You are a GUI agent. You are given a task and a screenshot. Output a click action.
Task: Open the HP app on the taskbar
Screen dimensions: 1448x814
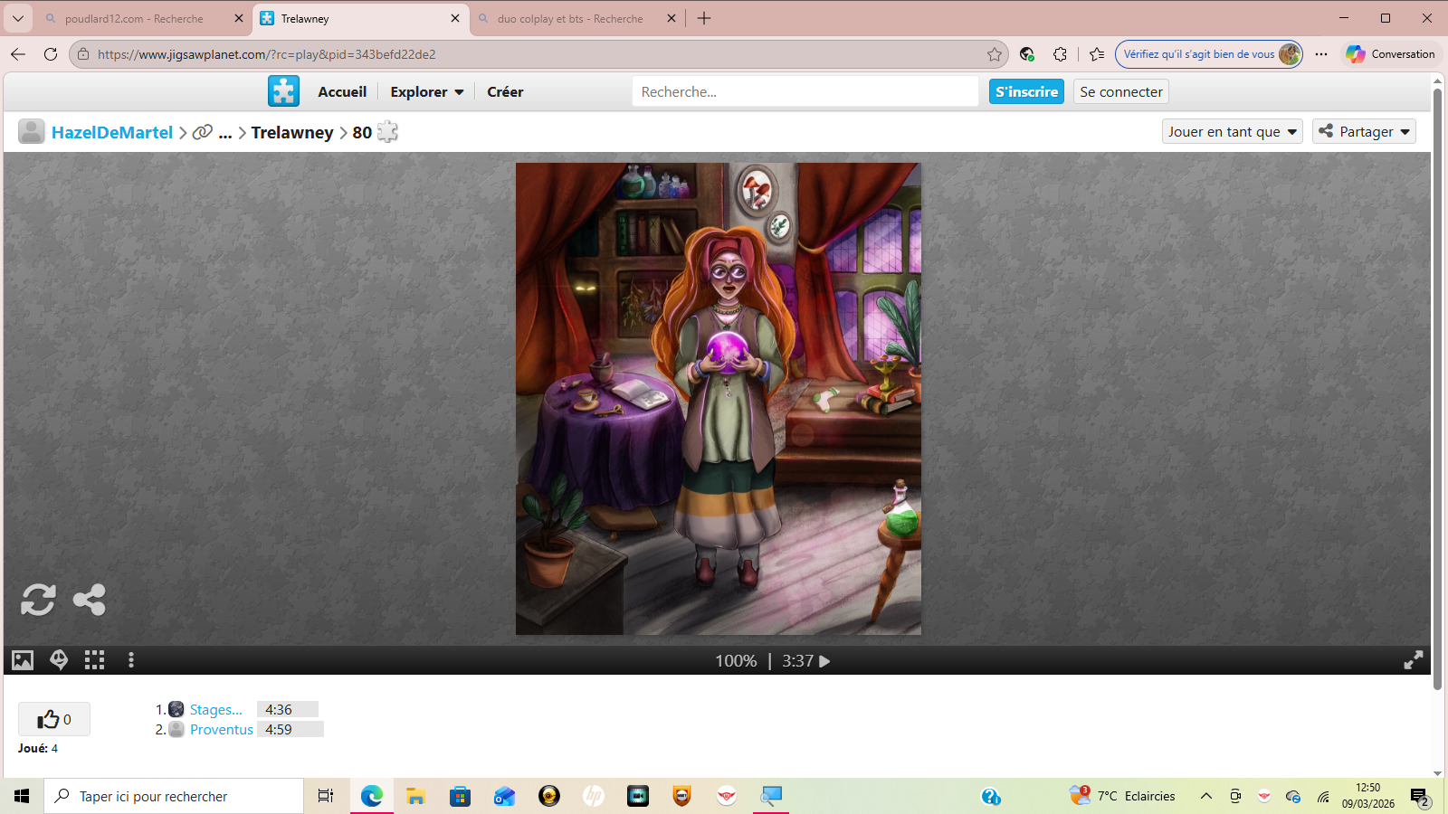click(594, 796)
